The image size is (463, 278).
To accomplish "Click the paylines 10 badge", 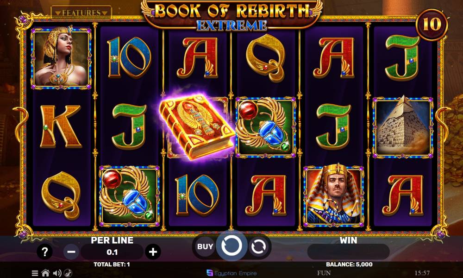I will pyautogui.click(x=432, y=25).
